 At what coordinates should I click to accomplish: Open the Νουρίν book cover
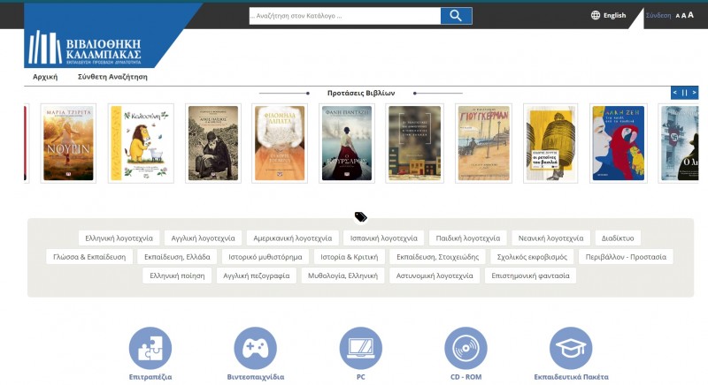68,143
